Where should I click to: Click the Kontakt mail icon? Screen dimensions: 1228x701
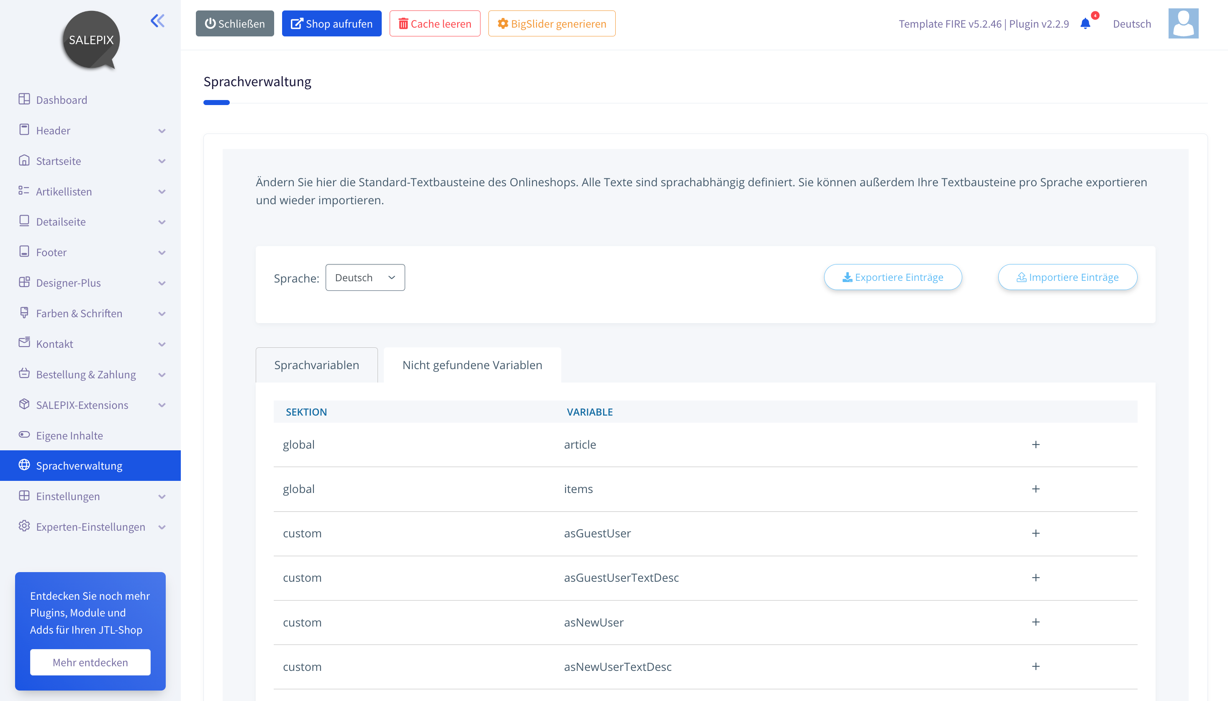coord(24,343)
